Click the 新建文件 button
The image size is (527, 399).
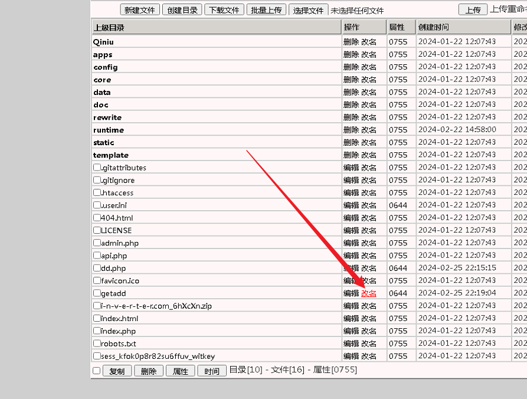pyautogui.click(x=140, y=10)
